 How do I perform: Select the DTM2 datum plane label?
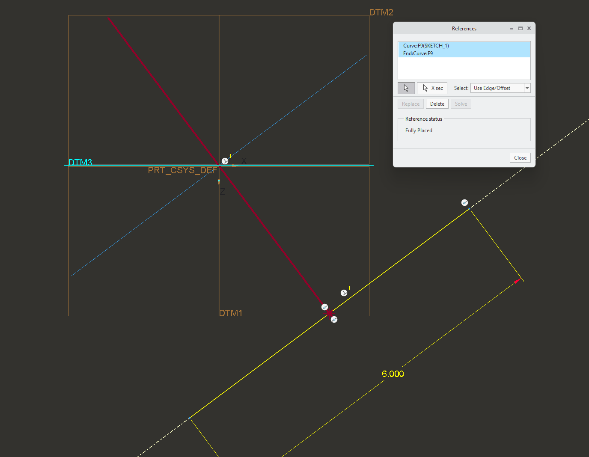click(x=381, y=12)
